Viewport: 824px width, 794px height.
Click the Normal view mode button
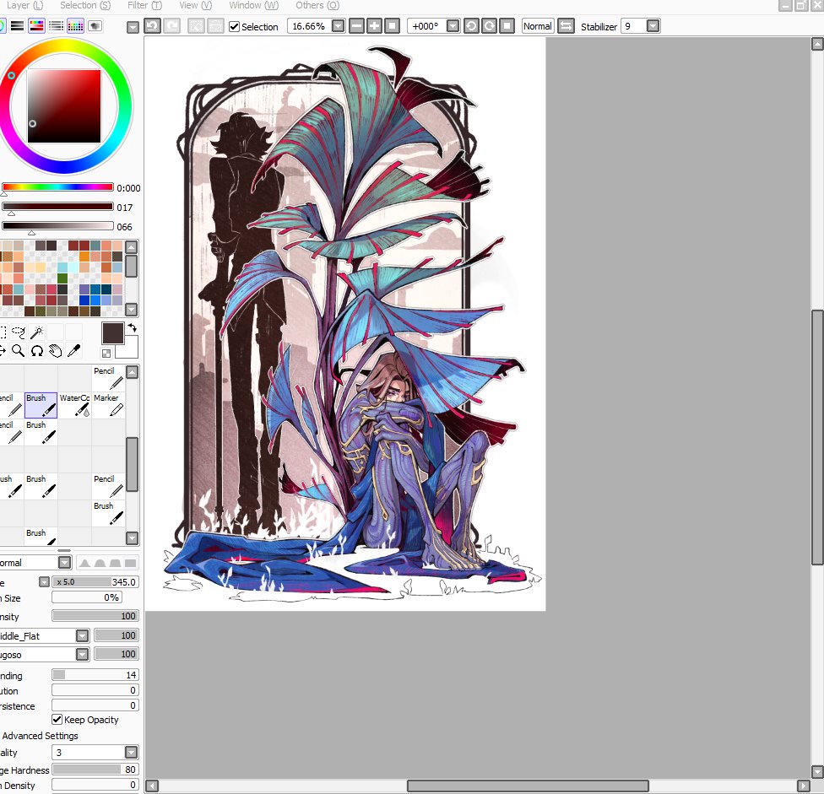tap(538, 25)
